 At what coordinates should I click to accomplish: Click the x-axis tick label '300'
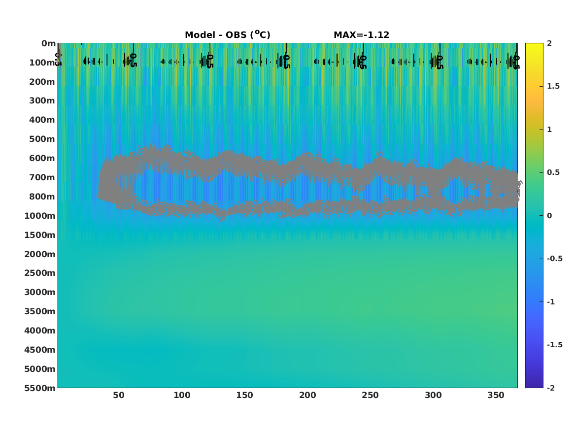433,396
